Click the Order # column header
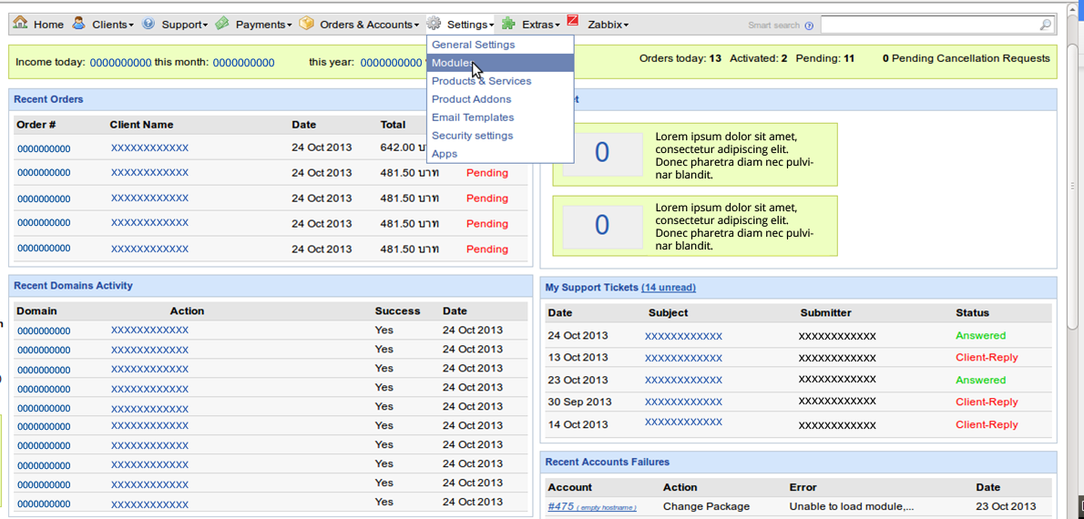The image size is (1084, 519). point(36,125)
